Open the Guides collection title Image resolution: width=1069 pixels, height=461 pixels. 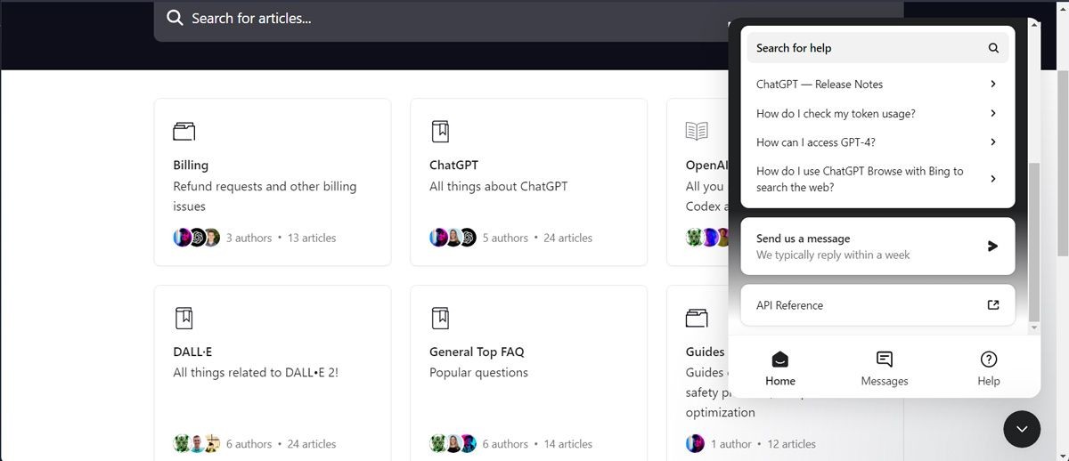click(x=706, y=352)
